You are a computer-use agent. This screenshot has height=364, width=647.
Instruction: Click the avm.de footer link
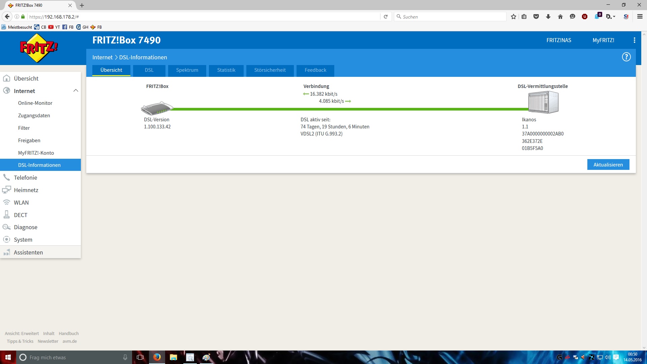pyautogui.click(x=69, y=341)
